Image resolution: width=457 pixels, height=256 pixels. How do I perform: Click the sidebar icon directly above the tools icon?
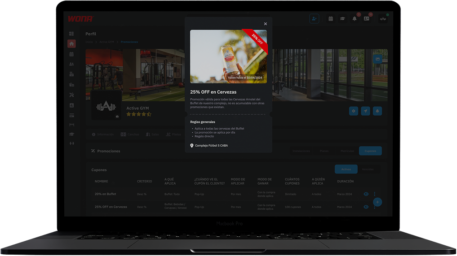click(71, 85)
